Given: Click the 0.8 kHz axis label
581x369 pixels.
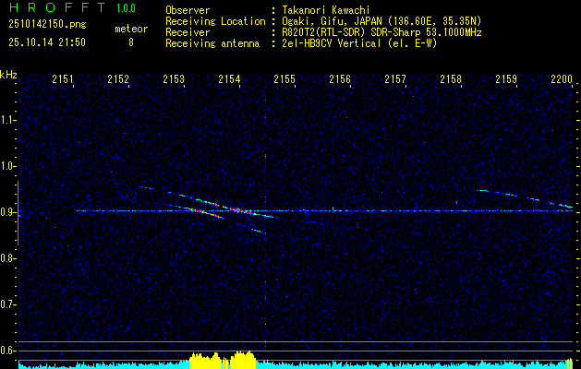Looking at the screenshot, I should 6,258.
